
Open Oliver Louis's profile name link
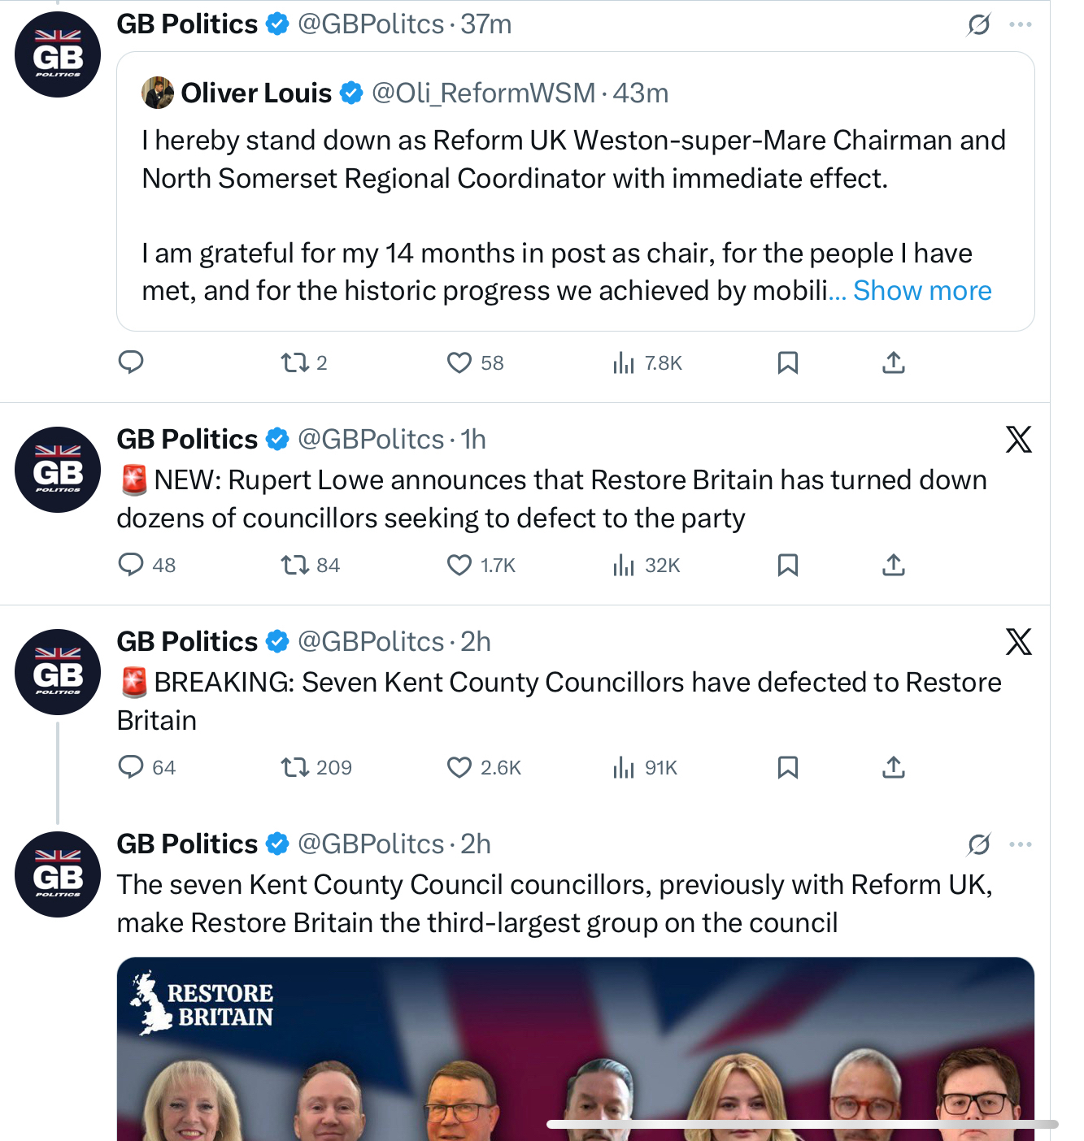tap(256, 93)
